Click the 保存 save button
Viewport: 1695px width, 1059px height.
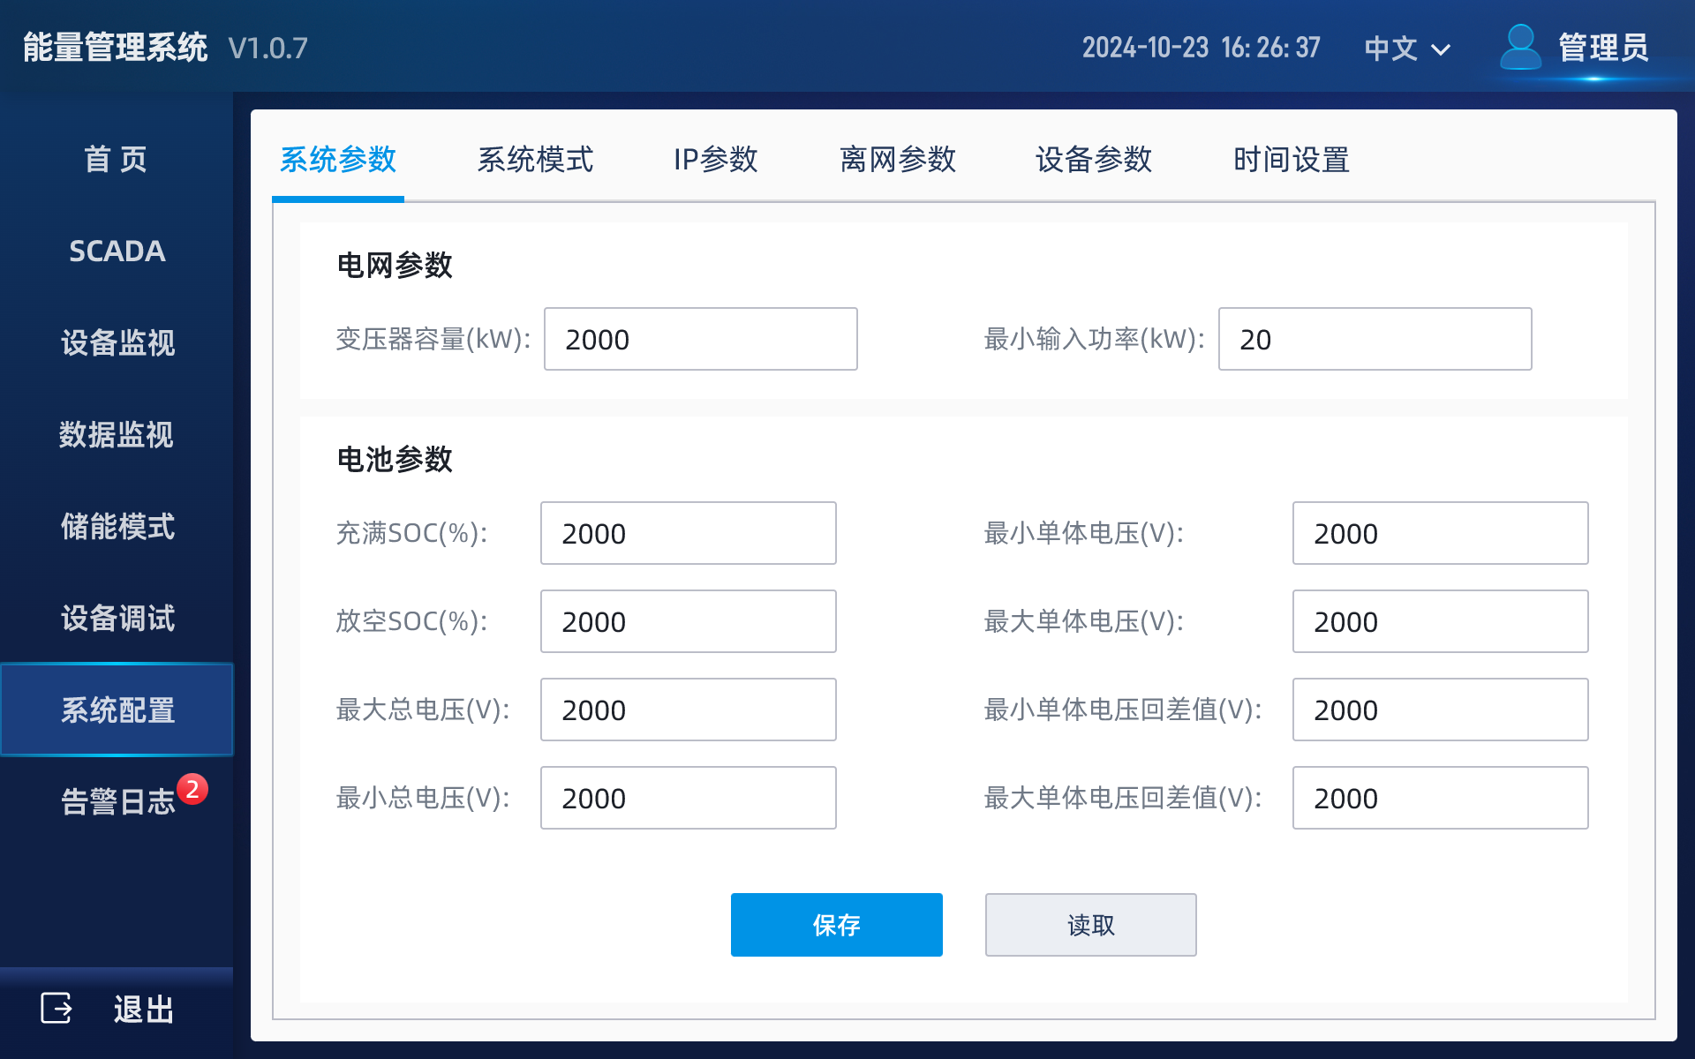coord(836,925)
